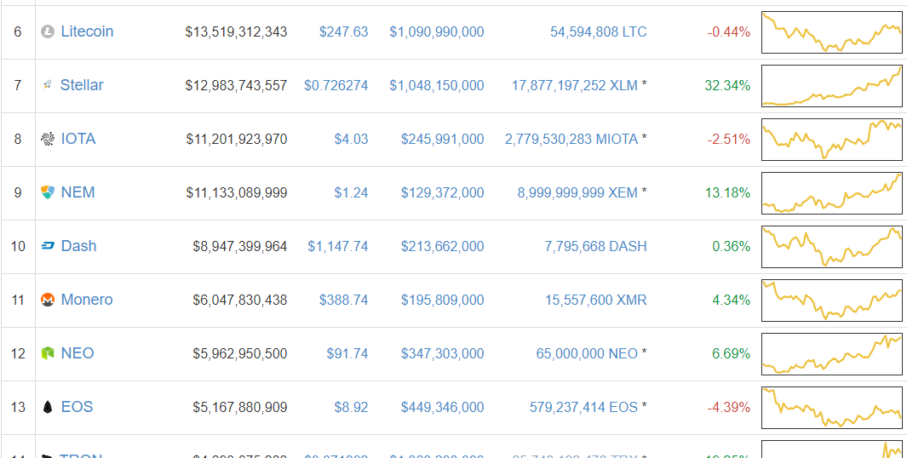
Task: Open IOTA circulating supply 2,779,530,283 MIOTA
Action: [x=571, y=140]
